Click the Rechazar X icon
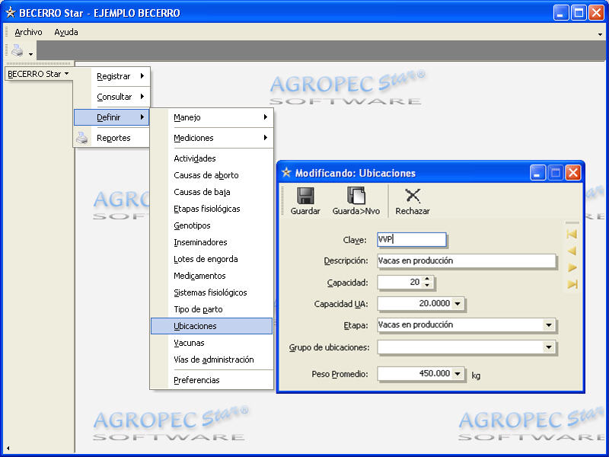609x457 pixels. (x=413, y=196)
